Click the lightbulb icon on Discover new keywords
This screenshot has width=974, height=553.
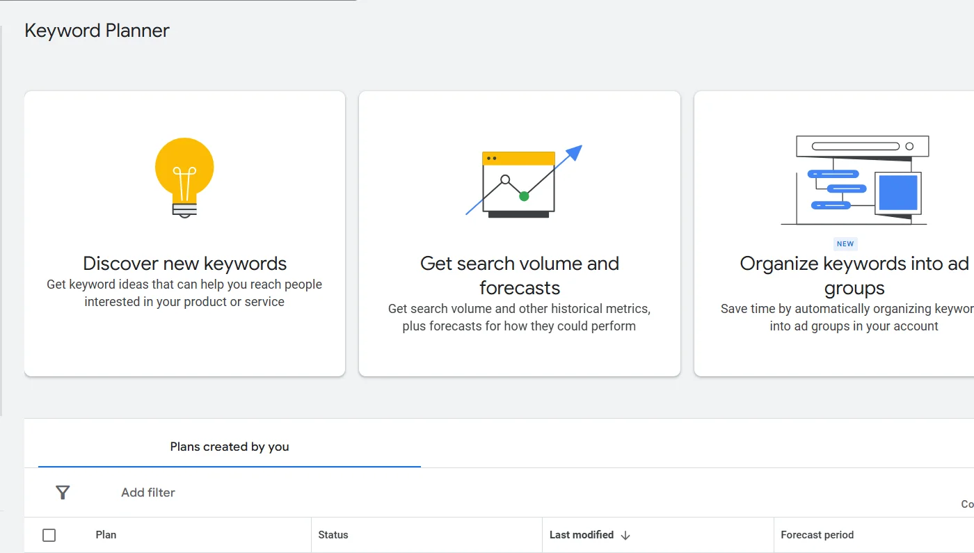tap(184, 178)
